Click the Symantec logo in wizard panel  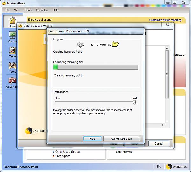click(x=36, y=131)
